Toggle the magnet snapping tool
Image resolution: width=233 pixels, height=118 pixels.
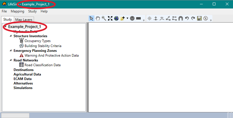pos(181,19)
